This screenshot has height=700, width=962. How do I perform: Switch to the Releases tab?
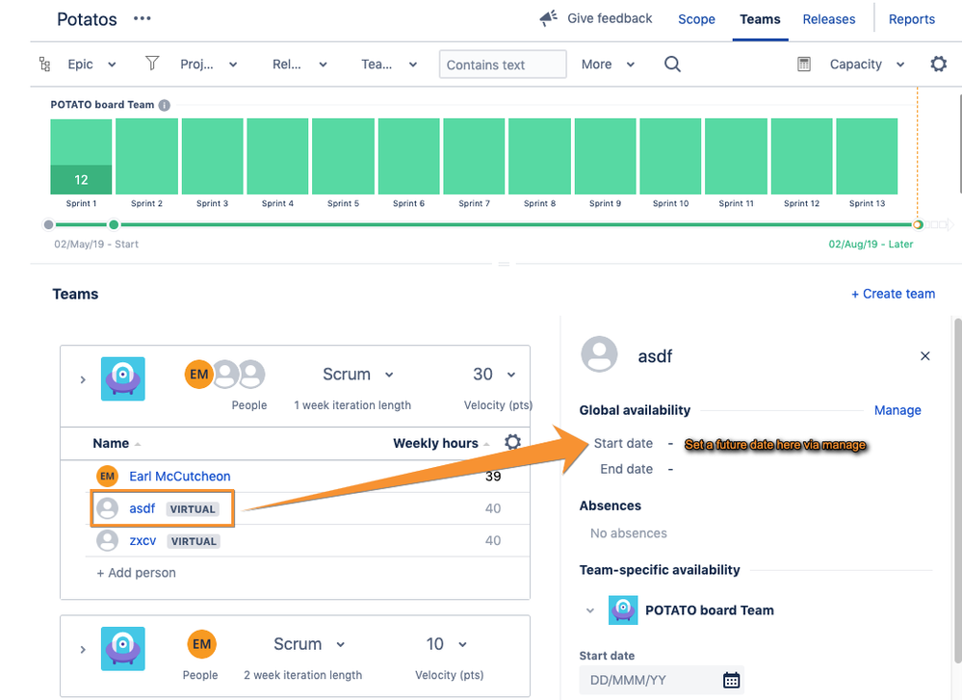click(x=829, y=19)
